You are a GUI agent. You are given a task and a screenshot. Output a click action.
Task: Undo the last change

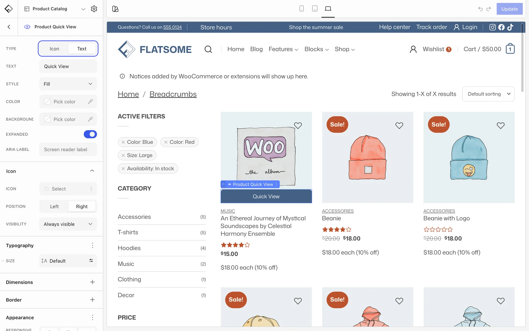point(481,9)
